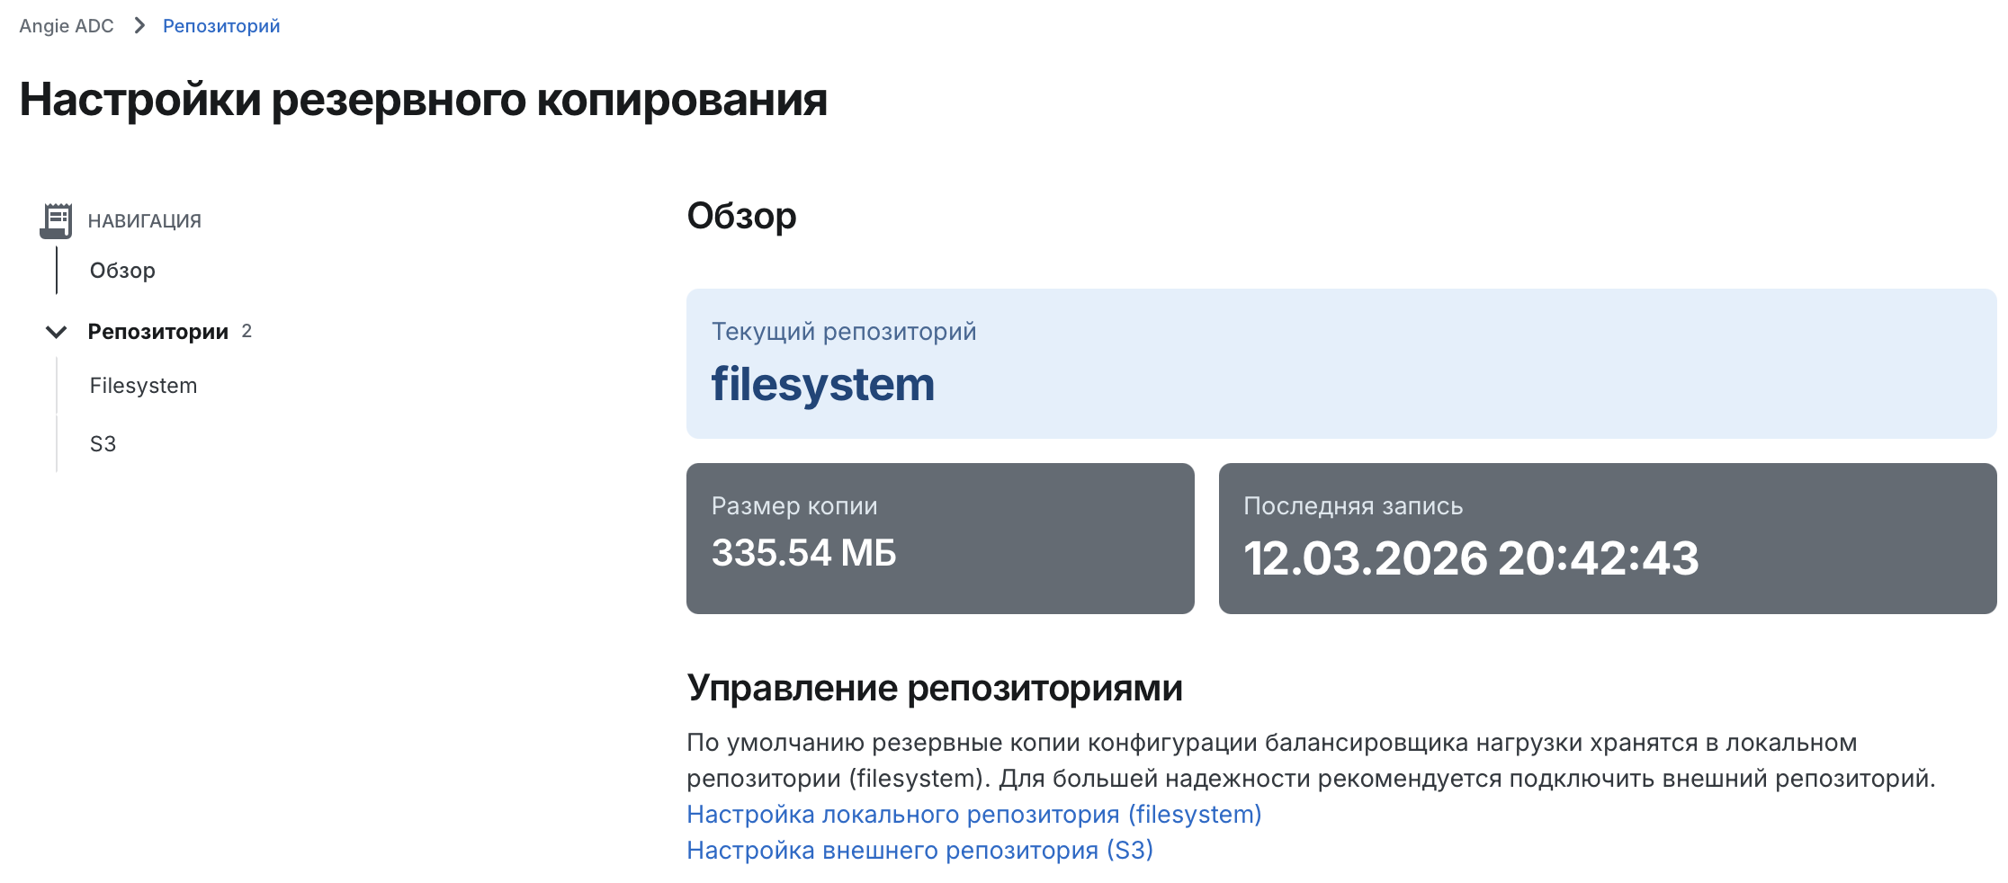This screenshot has width=2008, height=883.
Task: Click the repositories count badge 2
Action: (x=247, y=331)
